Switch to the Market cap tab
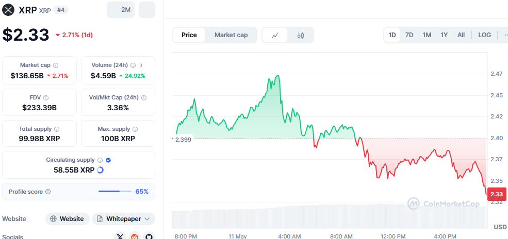 pyautogui.click(x=231, y=35)
